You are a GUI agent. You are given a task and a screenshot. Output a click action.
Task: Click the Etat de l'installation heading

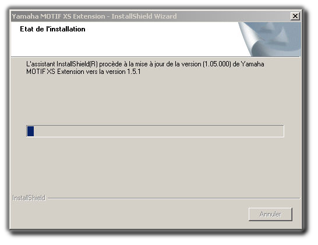(x=52, y=29)
